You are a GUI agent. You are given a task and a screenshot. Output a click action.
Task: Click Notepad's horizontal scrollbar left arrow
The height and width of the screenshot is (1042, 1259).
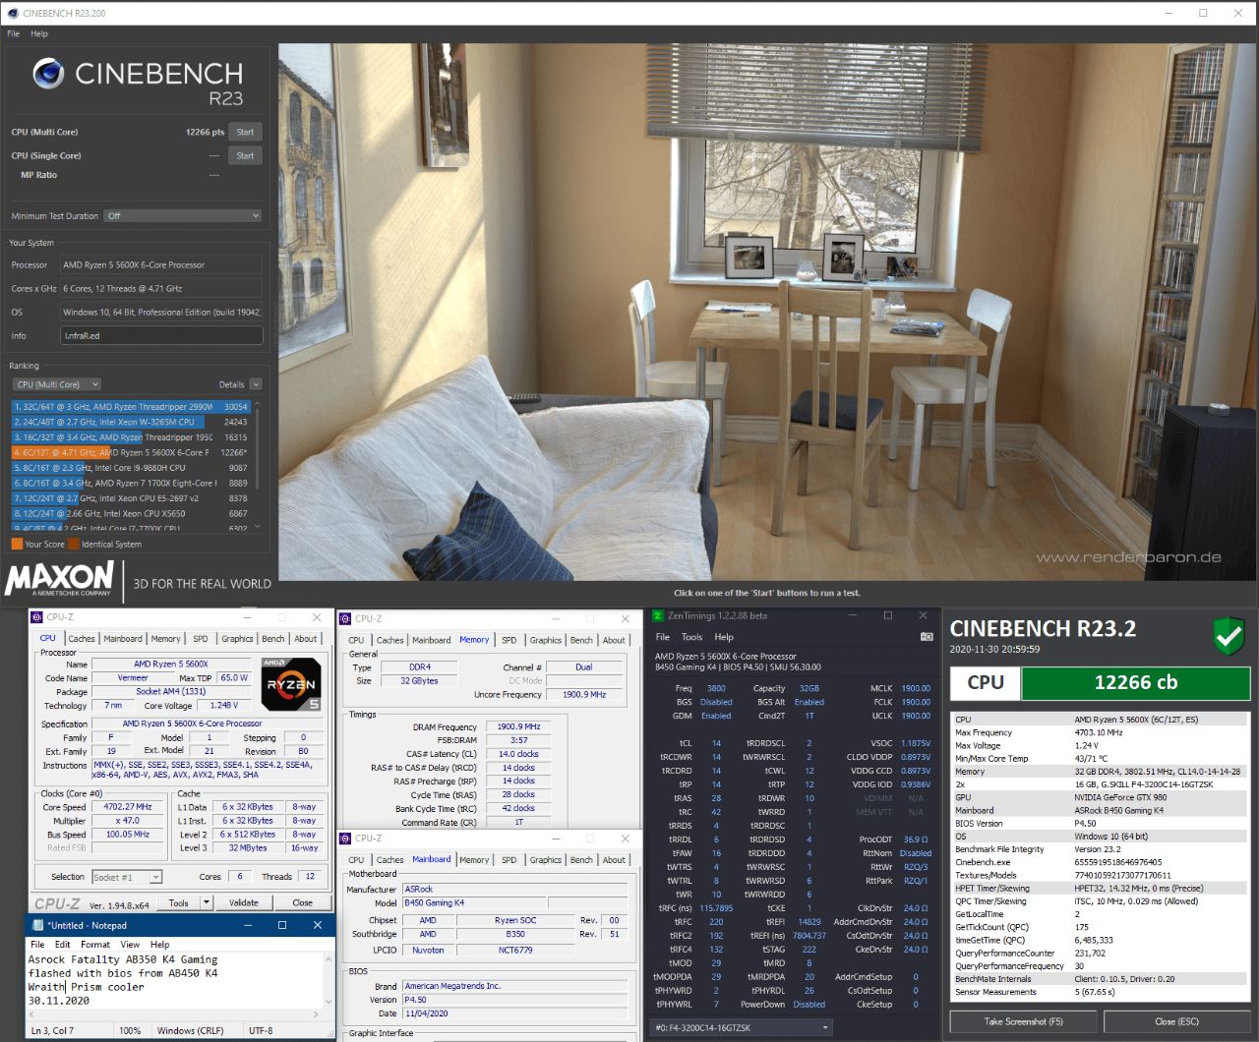coord(33,1014)
